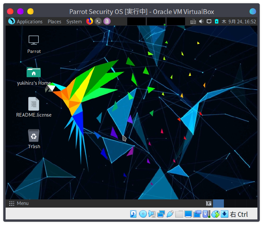Open the purple text editor launcher
263x225 pixels.
coord(107,21)
